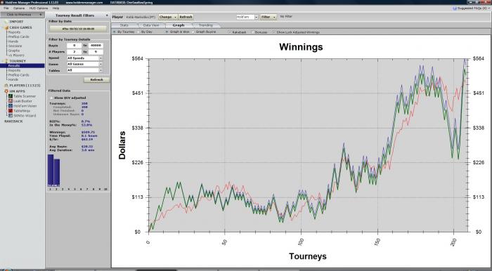
Task: Open the SitNGo Wizard app icon
Action: 11,116
